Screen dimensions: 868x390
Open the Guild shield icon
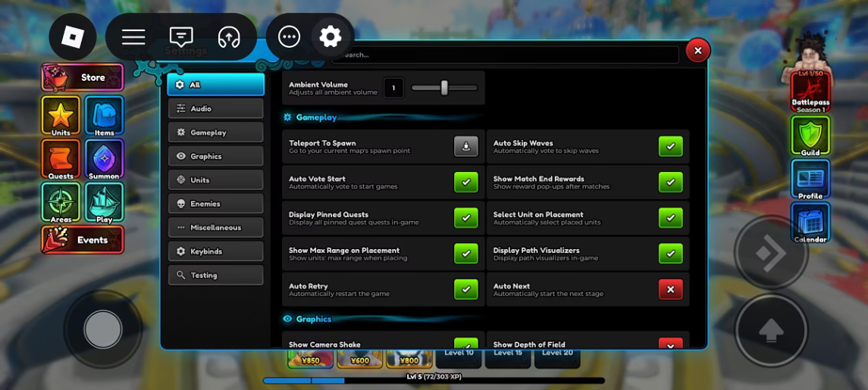click(811, 135)
